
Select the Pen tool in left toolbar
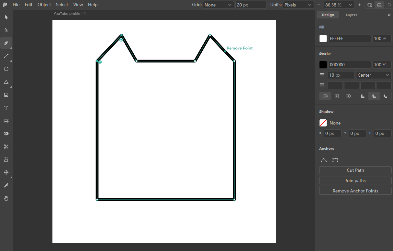[6, 43]
